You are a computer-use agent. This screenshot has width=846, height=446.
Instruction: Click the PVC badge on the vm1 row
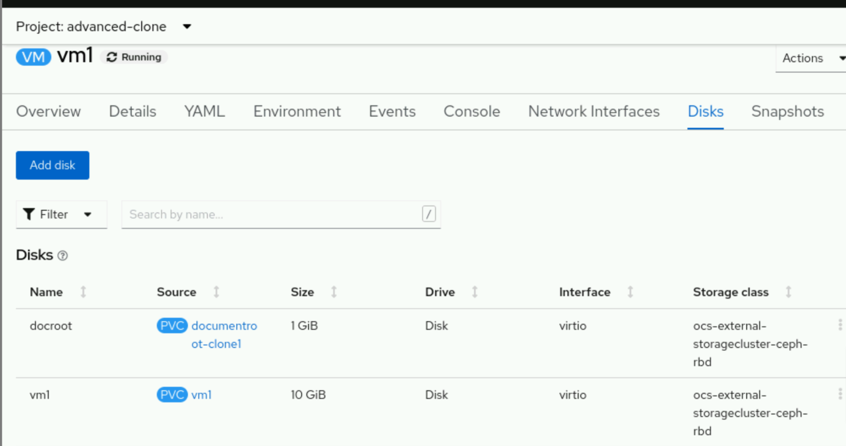coord(172,395)
